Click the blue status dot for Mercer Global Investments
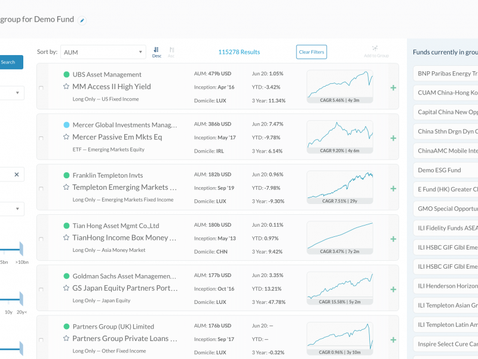The width and height of the screenshot is (478, 359). 66,124
